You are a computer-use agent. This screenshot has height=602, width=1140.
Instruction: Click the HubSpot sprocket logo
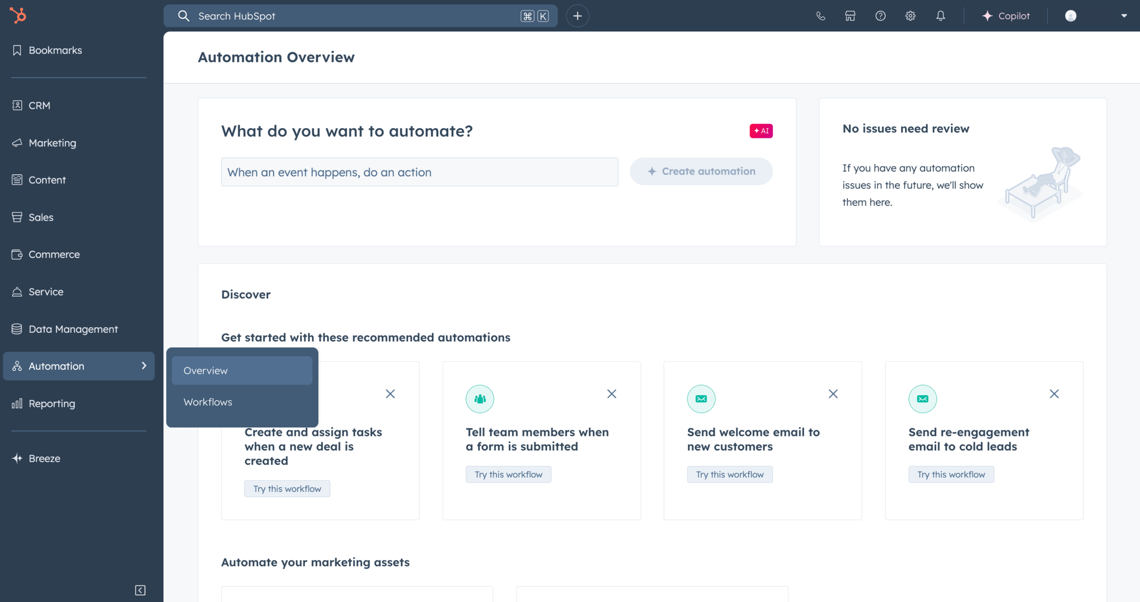click(18, 16)
